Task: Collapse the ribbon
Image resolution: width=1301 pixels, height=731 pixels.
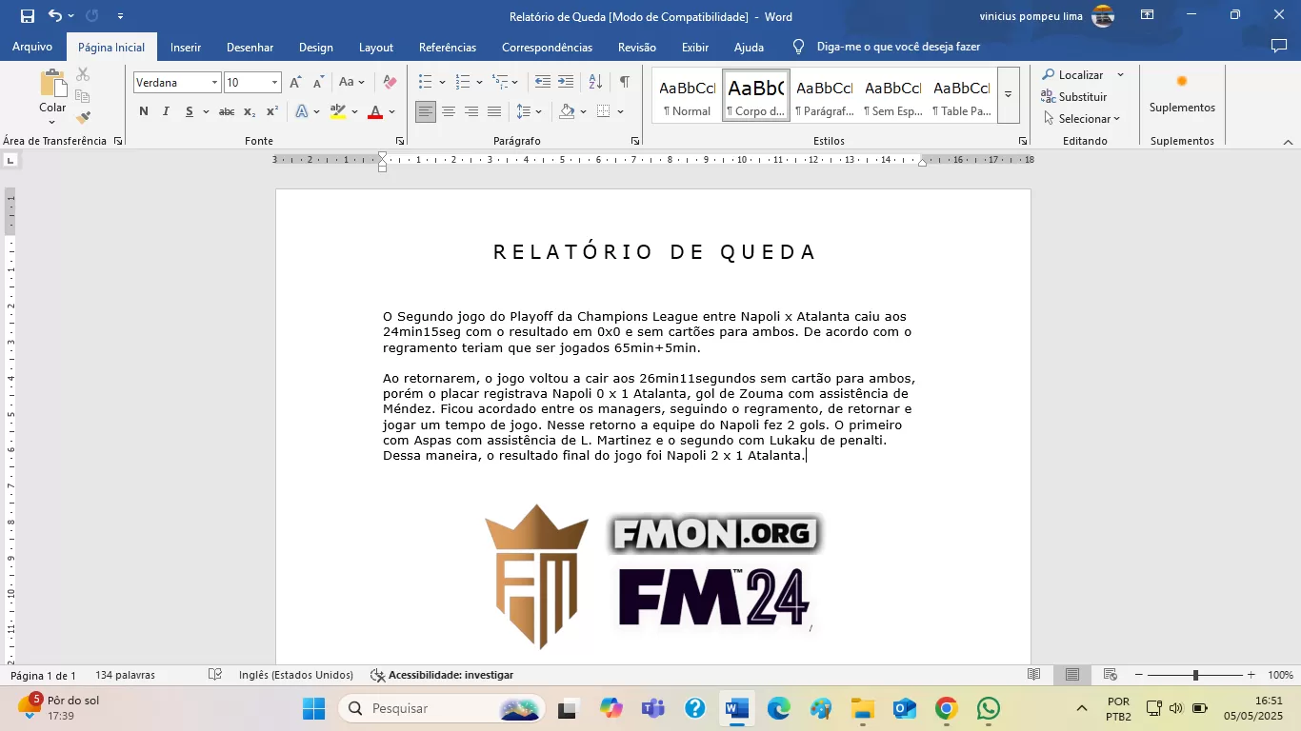Action: coord(1288,142)
